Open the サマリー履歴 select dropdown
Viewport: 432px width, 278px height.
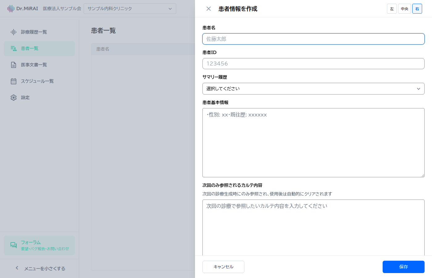coord(314,89)
